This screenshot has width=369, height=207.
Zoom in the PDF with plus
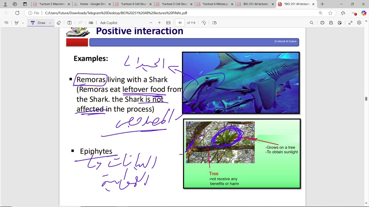(159, 23)
